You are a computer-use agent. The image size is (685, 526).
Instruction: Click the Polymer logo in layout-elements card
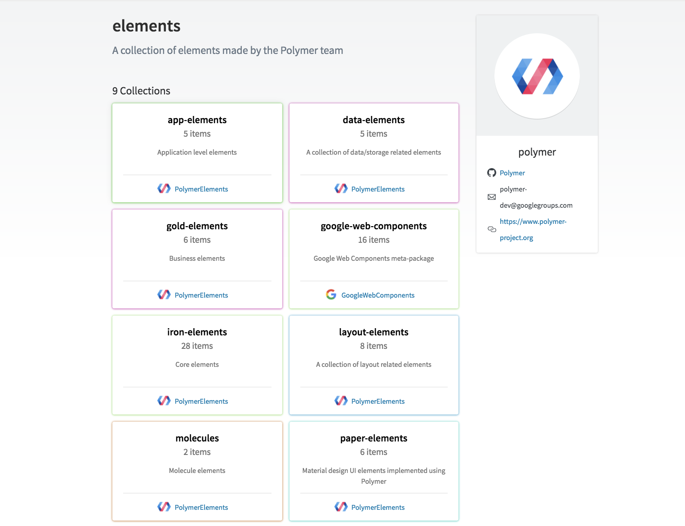(x=341, y=401)
